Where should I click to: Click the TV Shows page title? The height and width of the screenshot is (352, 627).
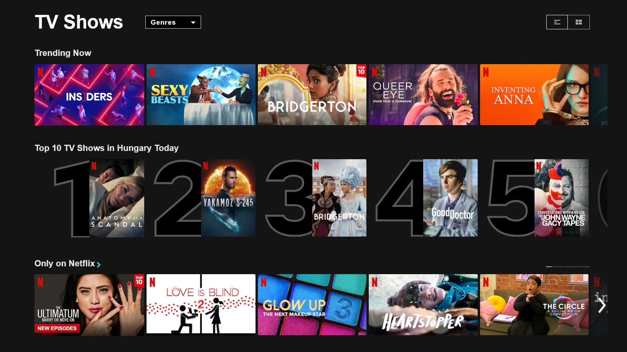[79, 22]
